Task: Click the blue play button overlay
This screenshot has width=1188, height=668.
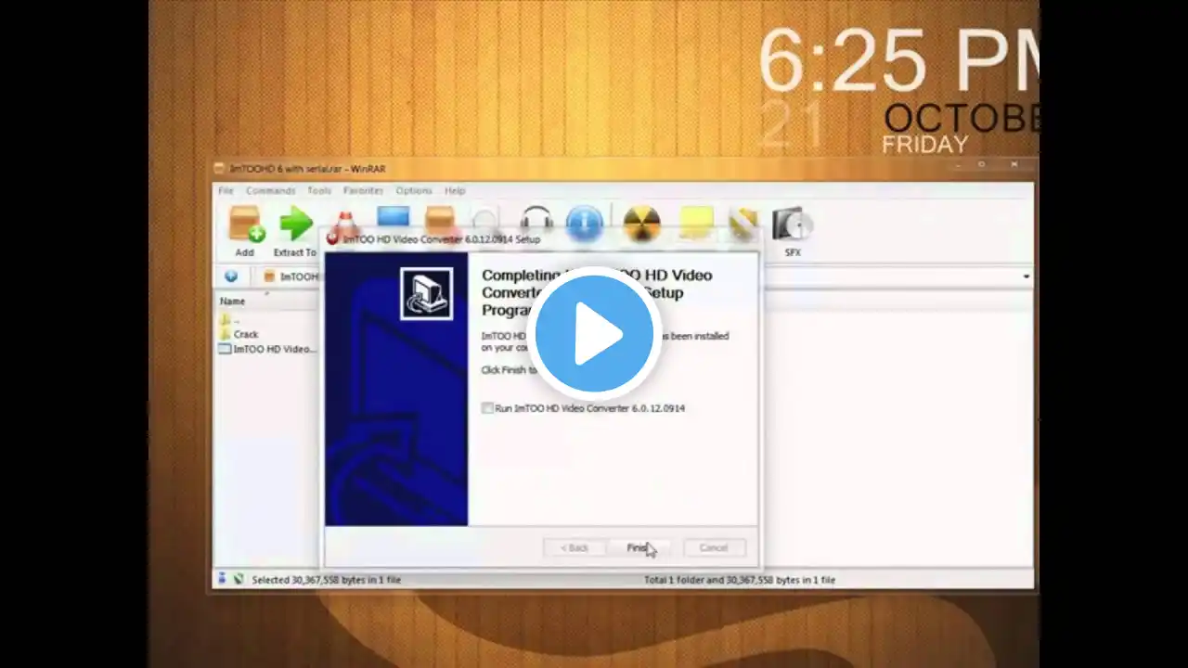Action: click(594, 334)
